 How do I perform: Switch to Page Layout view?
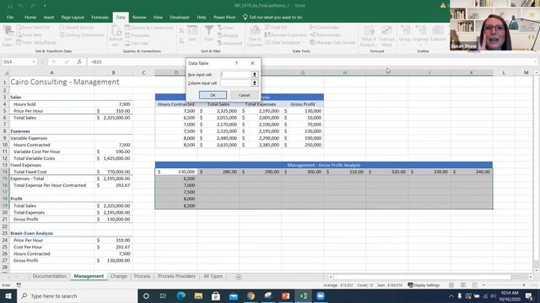463,285
